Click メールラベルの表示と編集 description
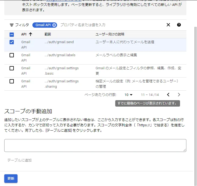Image resolution: width=197 pixels, height=186 pixels. pos(116,55)
